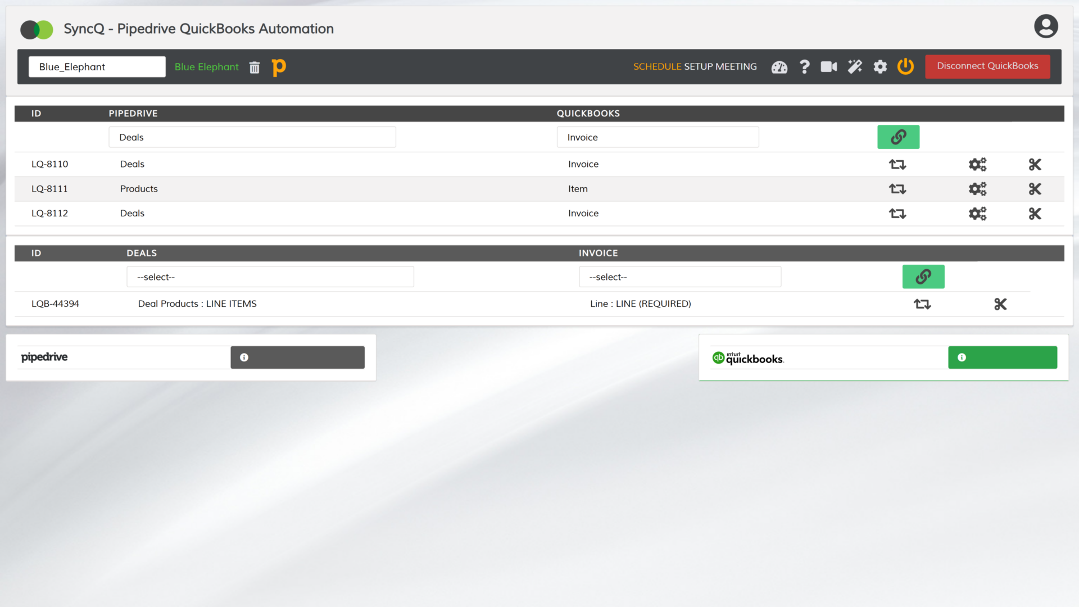1079x607 pixels.
Task: Select Deal Products : LINE ITEMS text
Action: point(197,303)
